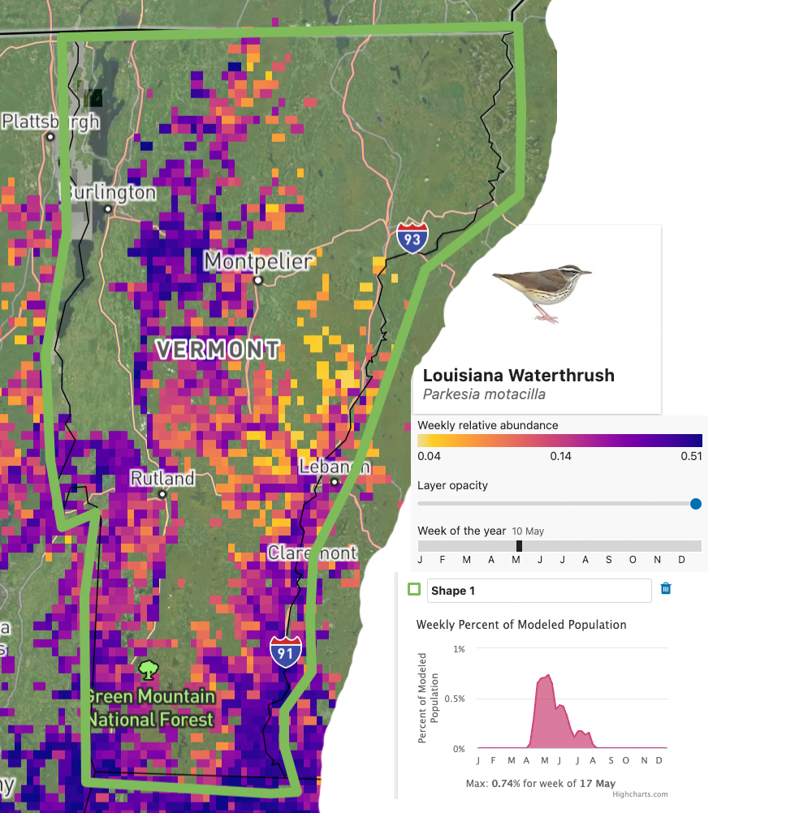Click the Green Mountain National Forest tree icon
Viewport: 812px width, 813px height.
(x=147, y=670)
